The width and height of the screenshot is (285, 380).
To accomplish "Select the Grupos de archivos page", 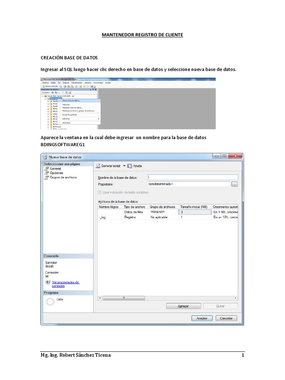I will [x=63, y=177].
